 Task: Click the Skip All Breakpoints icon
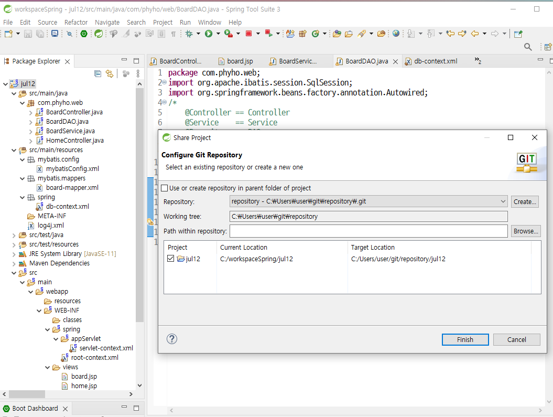pos(70,34)
